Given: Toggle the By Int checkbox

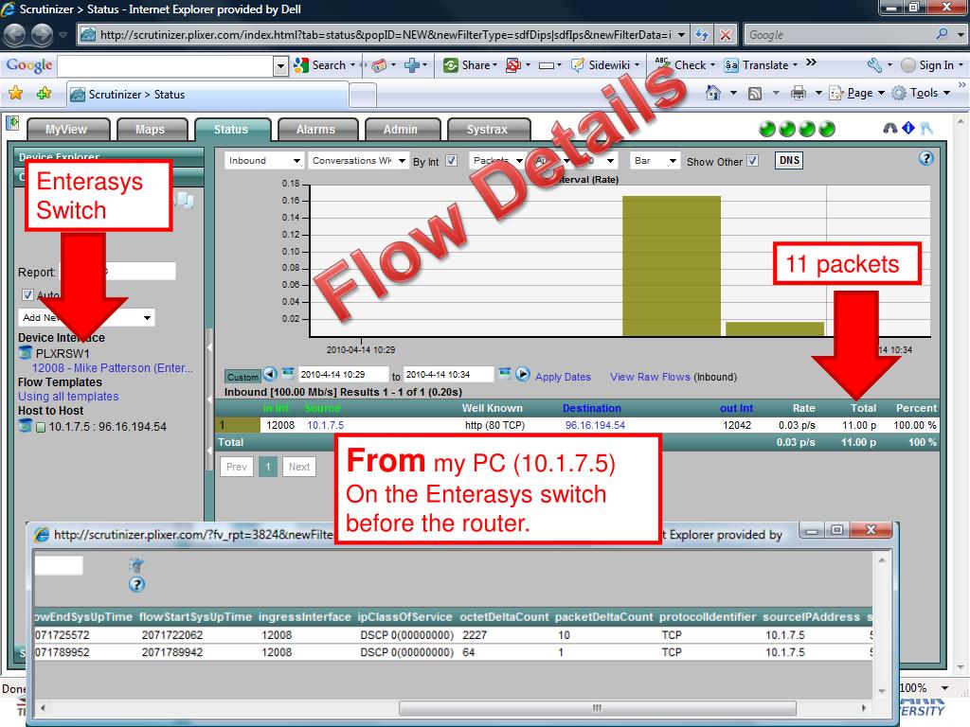Looking at the screenshot, I should 452,161.
